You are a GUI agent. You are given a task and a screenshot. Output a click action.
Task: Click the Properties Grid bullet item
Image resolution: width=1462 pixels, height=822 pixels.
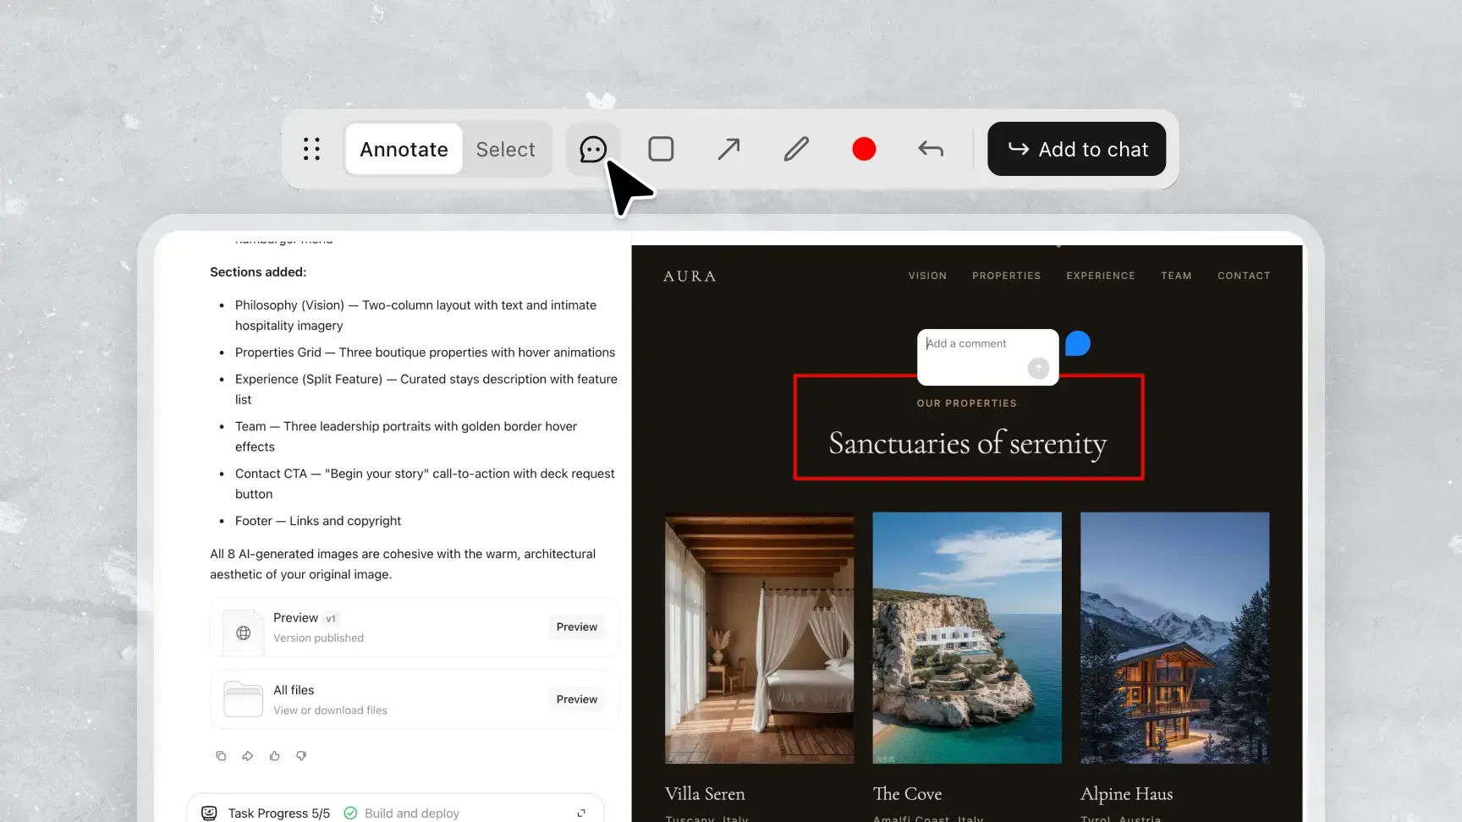point(425,353)
